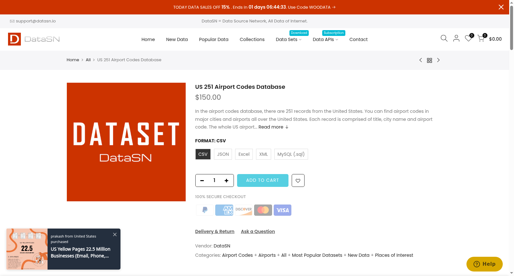This screenshot has height=276, width=514.
Task: Click the quantity input field
Action: (x=214, y=180)
